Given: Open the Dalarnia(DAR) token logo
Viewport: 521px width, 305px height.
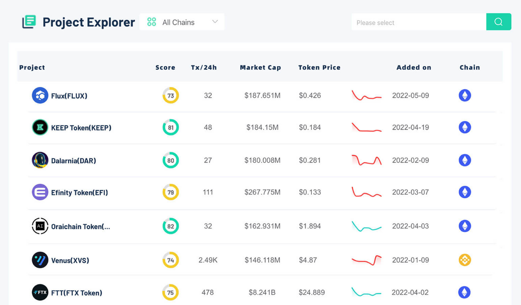Looking at the screenshot, I should tap(40, 160).
